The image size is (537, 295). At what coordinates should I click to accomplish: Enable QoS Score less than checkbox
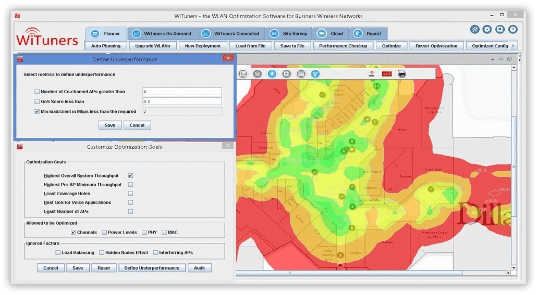tap(37, 101)
